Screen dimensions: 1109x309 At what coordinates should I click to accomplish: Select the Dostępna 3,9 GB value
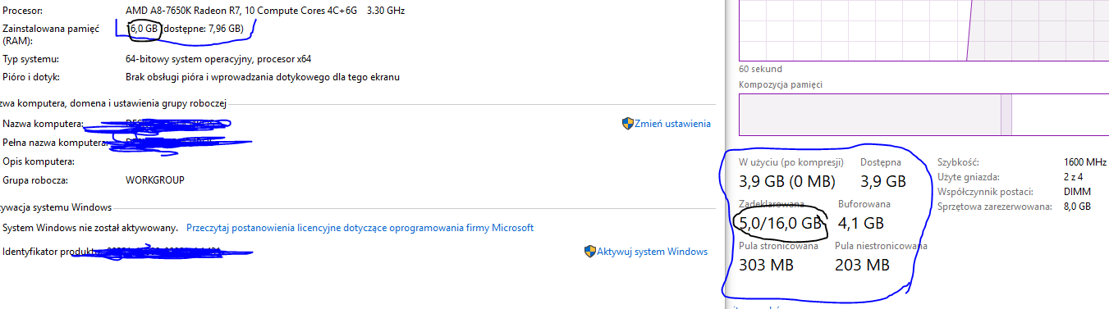pos(883,181)
